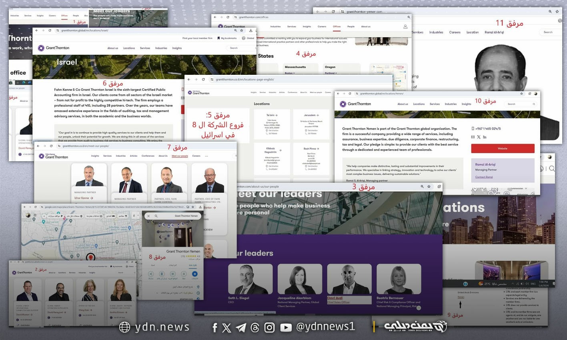Bookmark-star the Israel locations page

(242, 30)
